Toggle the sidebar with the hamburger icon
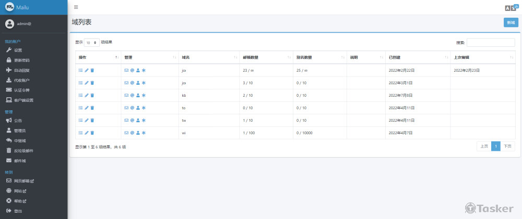This screenshot has width=522, height=219. click(x=76, y=7)
